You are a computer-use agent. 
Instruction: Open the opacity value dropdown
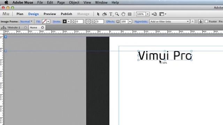point(130,22)
